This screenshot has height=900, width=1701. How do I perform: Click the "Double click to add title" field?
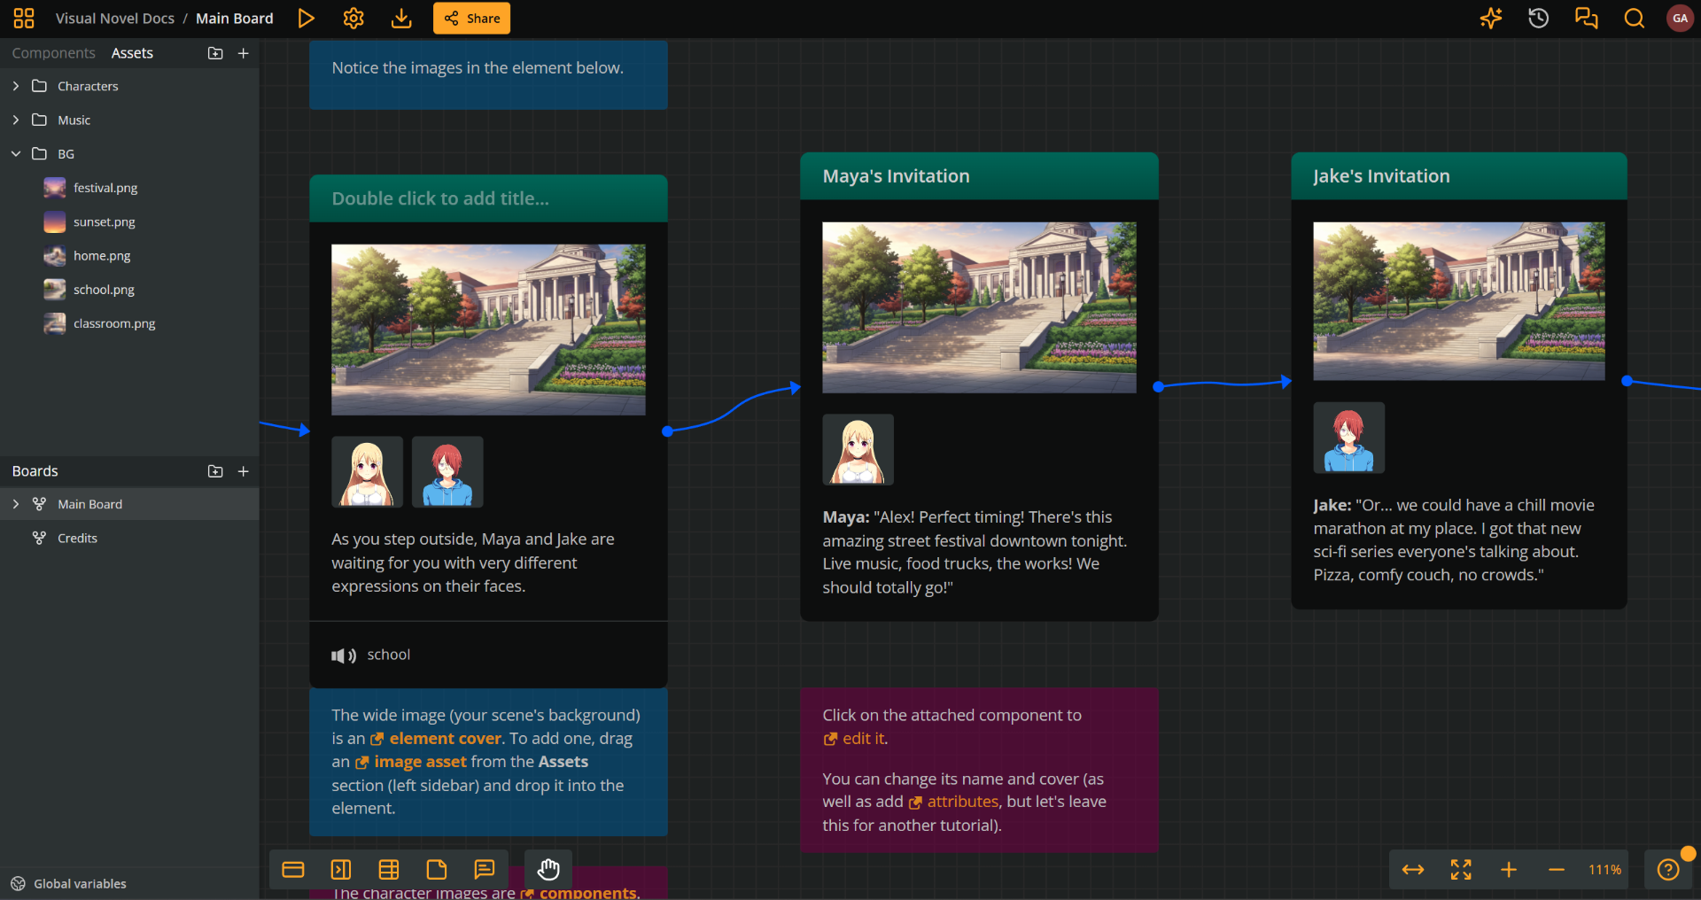click(440, 198)
